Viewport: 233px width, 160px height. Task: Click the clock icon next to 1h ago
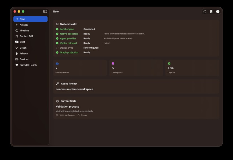pyautogui.click(x=78, y=115)
